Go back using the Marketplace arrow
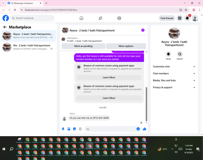 5,27
